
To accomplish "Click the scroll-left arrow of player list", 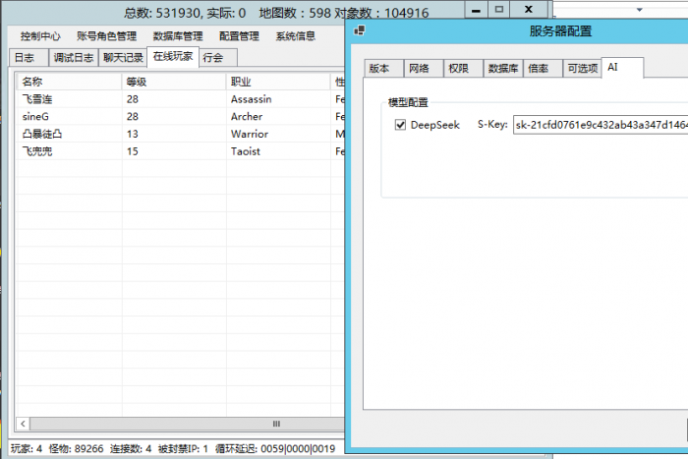I will click(23, 424).
